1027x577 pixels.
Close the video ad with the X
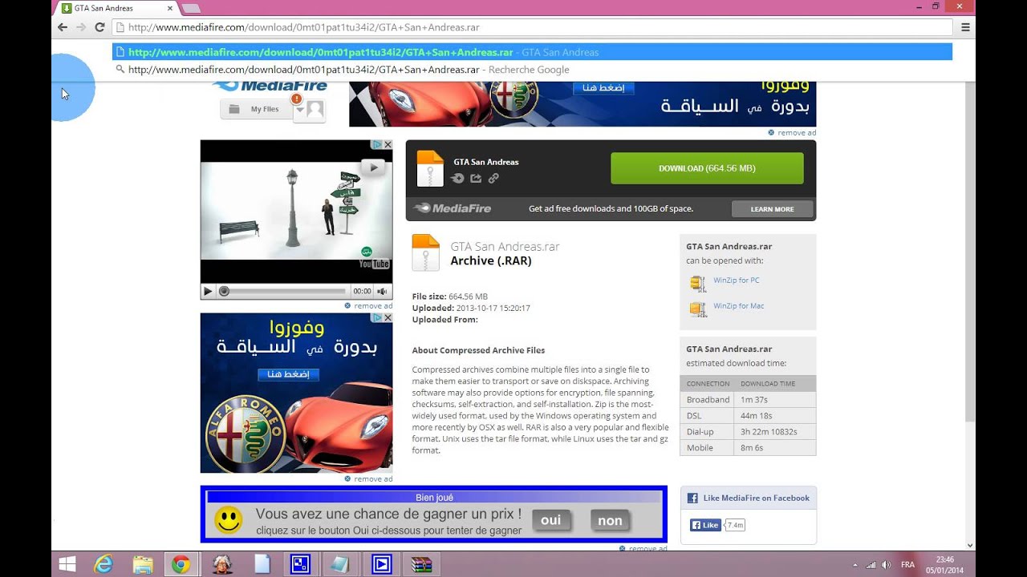[x=388, y=145]
